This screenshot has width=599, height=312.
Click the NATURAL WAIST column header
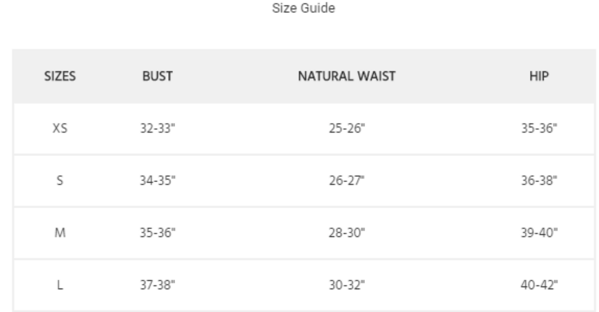point(347,76)
